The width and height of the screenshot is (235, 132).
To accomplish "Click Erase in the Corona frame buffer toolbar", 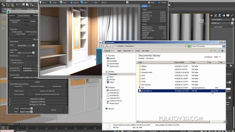I will (84, 3).
